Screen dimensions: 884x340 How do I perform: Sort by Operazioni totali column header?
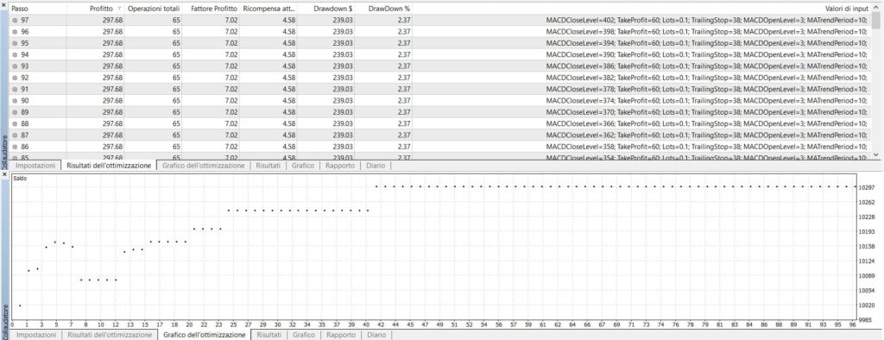click(154, 9)
